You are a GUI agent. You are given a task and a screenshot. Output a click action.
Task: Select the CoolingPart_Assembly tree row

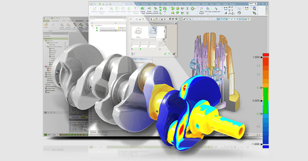pos(109,30)
